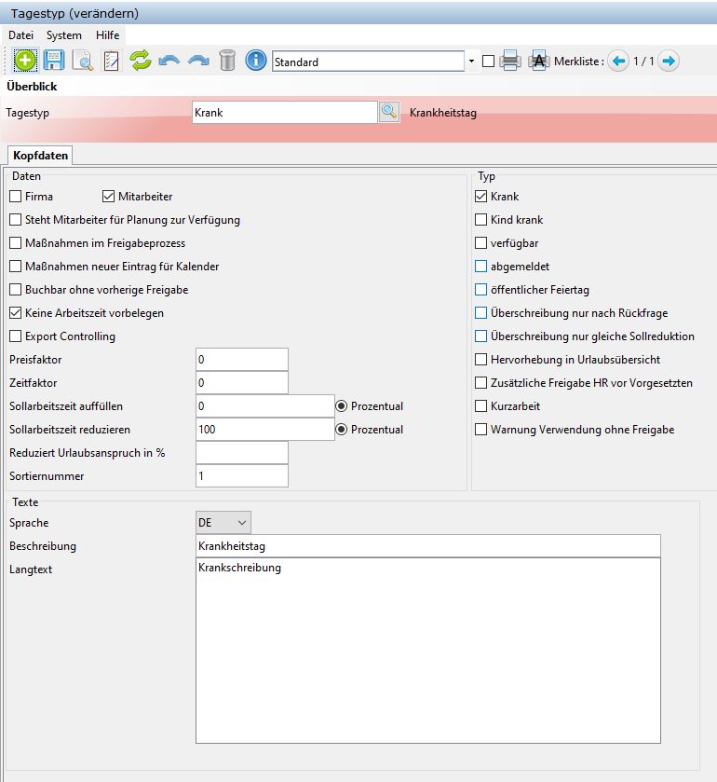Click the green plus new record icon
Screen dimensions: 717x782
click(x=25, y=62)
